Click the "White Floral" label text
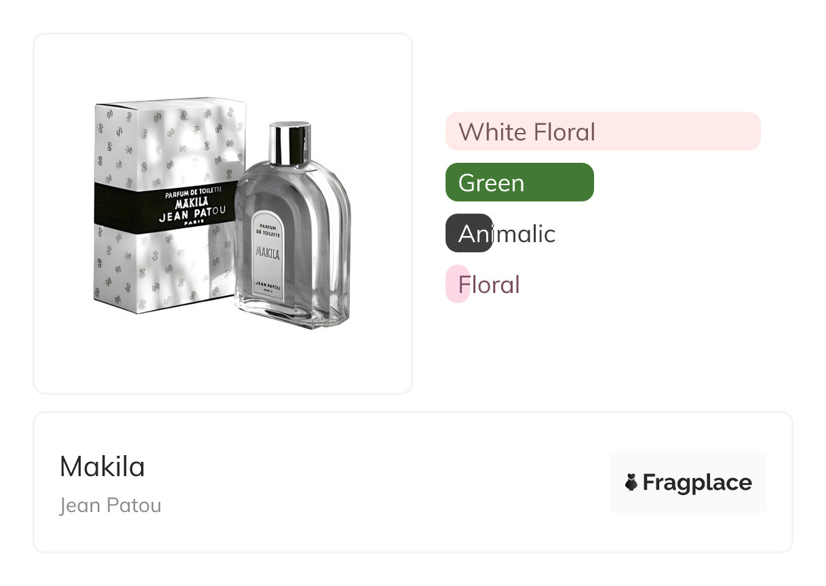 527,132
